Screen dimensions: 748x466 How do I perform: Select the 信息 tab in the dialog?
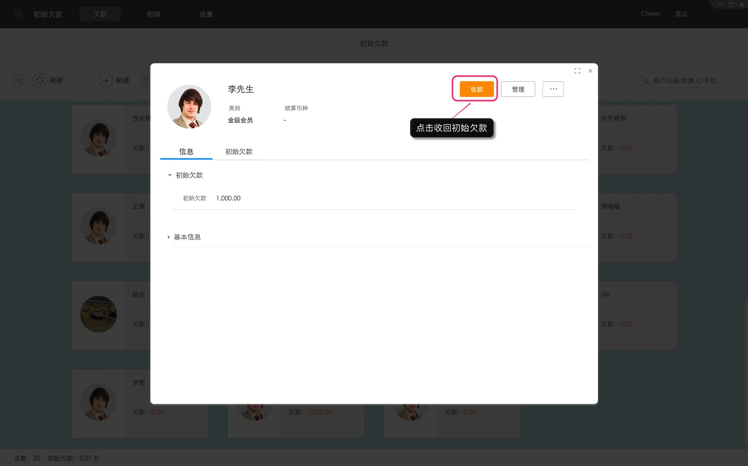tap(186, 152)
